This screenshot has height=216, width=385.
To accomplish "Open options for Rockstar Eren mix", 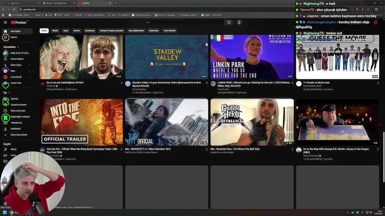I will click(x=292, y=149).
